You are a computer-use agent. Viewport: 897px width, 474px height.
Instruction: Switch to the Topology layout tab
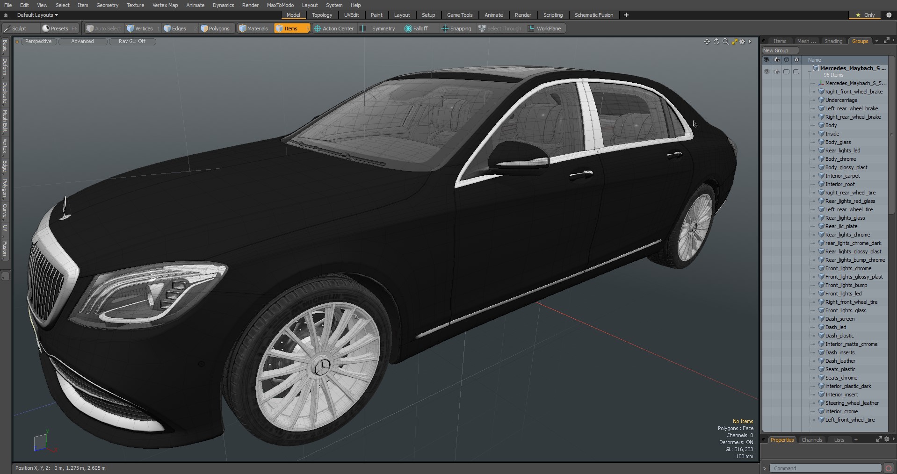[x=322, y=15]
